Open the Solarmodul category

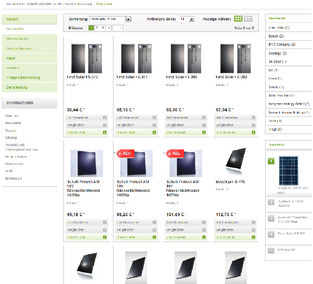click(29, 29)
